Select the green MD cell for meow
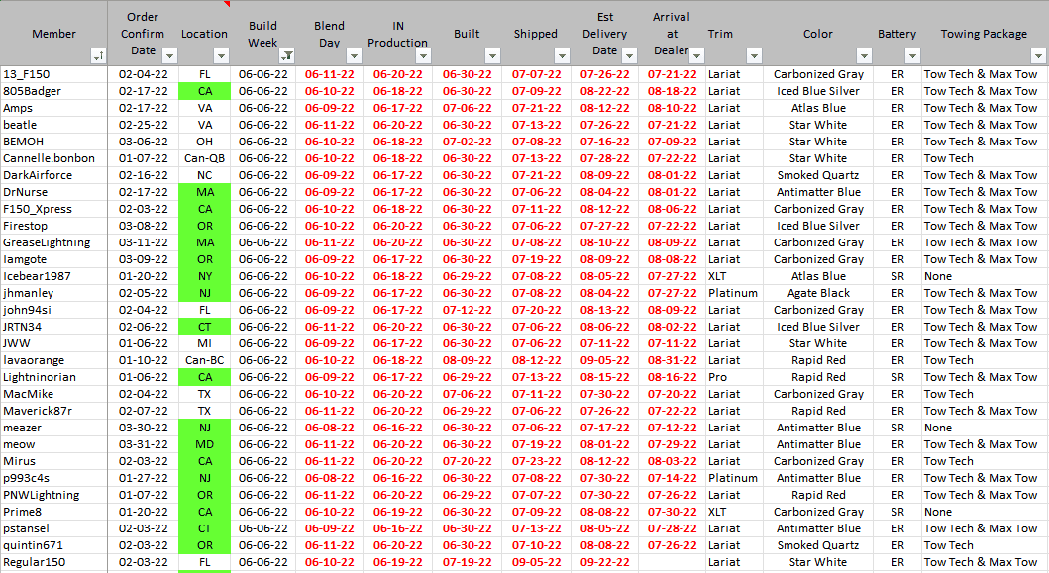1049x573 pixels. click(204, 444)
